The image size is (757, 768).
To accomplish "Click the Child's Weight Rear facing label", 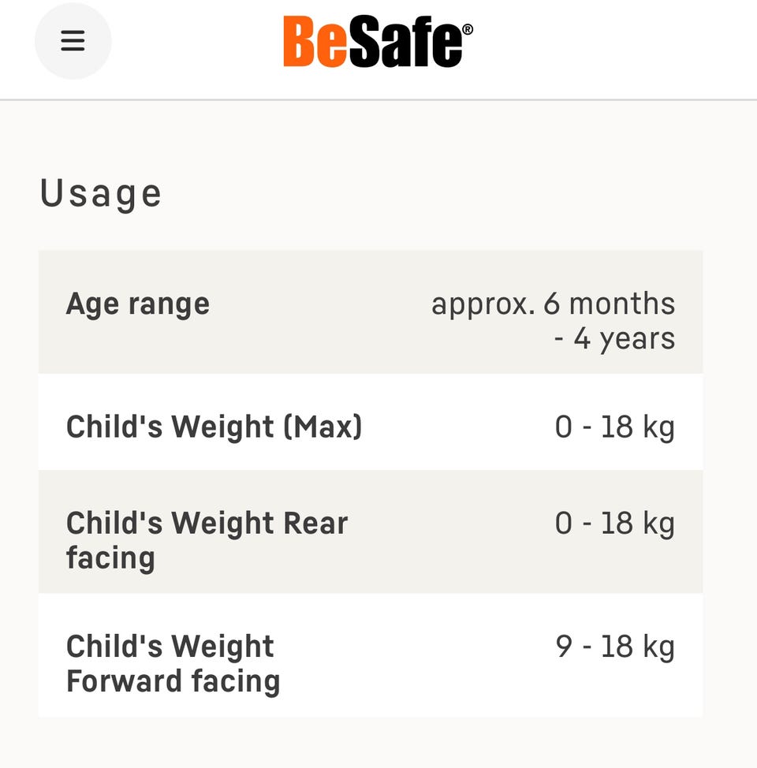I will [207, 539].
